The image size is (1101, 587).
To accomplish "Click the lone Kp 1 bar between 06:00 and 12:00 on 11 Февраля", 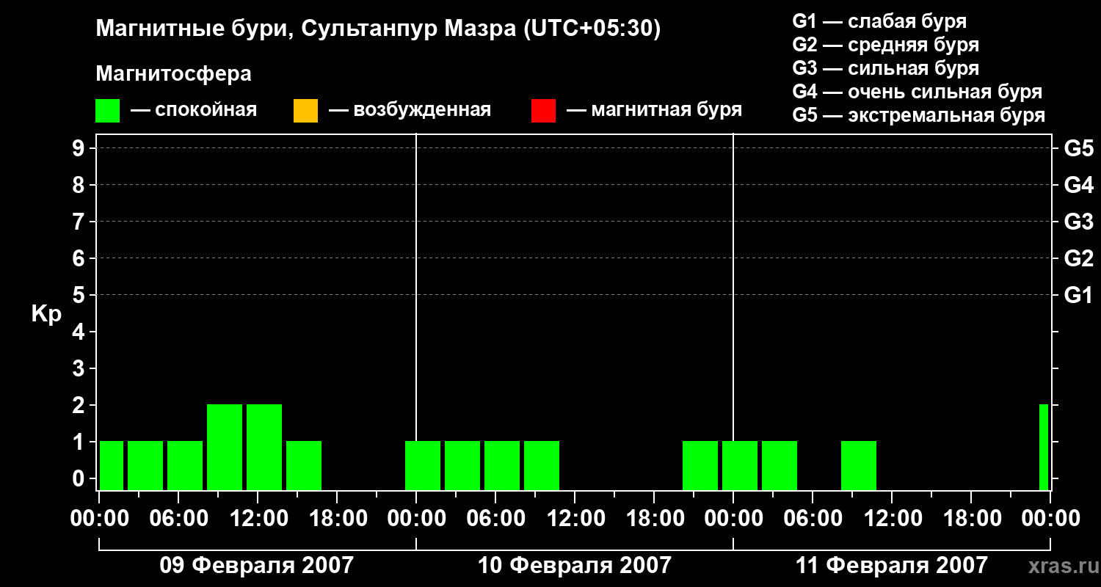I will 859,465.
